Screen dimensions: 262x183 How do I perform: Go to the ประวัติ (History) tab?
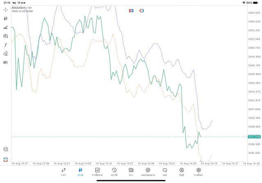tap(114, 172)
